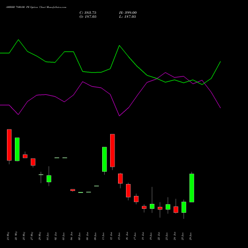Click the tall red candle above 21 May
The image size is (248, 248).
click(9, 145)
